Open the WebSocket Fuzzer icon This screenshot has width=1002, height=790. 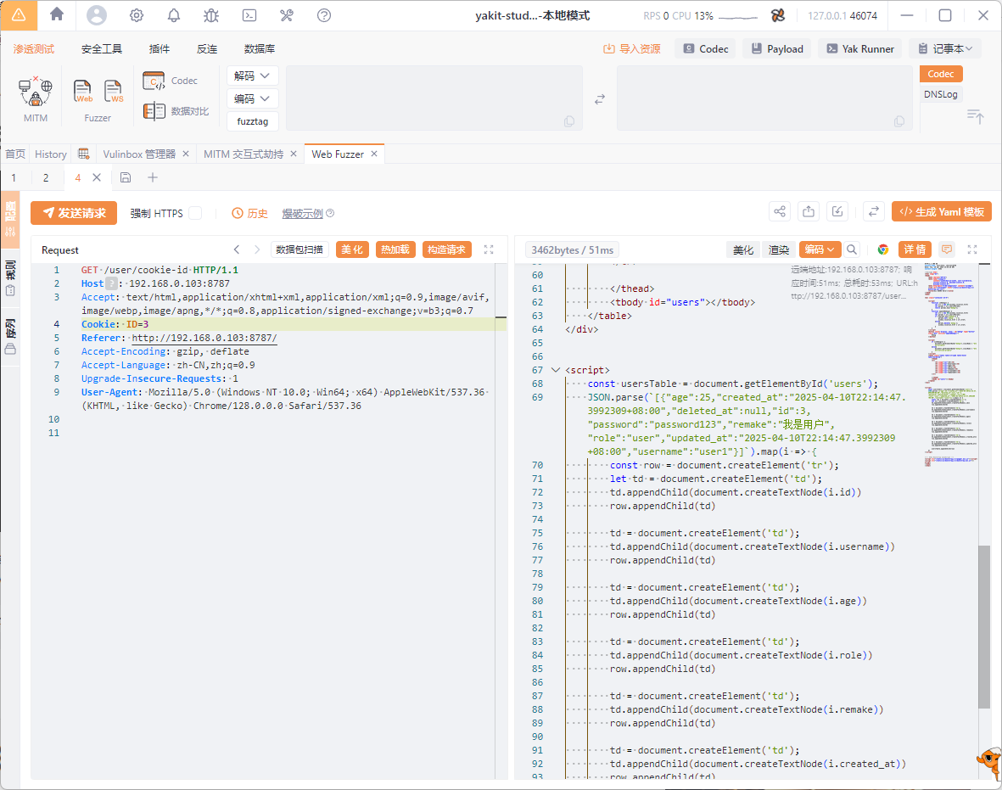[x=114, y=91]
